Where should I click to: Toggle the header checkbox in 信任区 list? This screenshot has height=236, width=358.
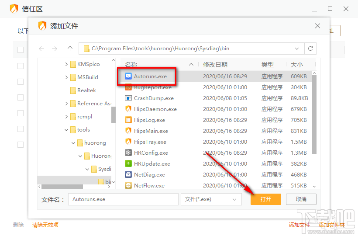pos(21,49)
